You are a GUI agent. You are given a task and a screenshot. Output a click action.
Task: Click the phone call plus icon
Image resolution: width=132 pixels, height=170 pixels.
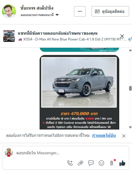click(x=70, y=163)
